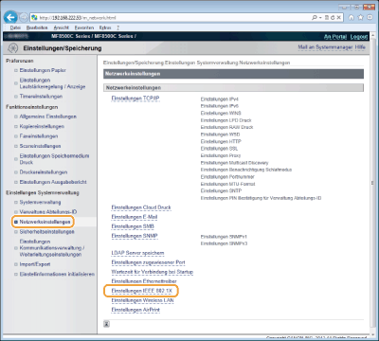
Task: Click the browser back arrow button
Action: [10, 17]
